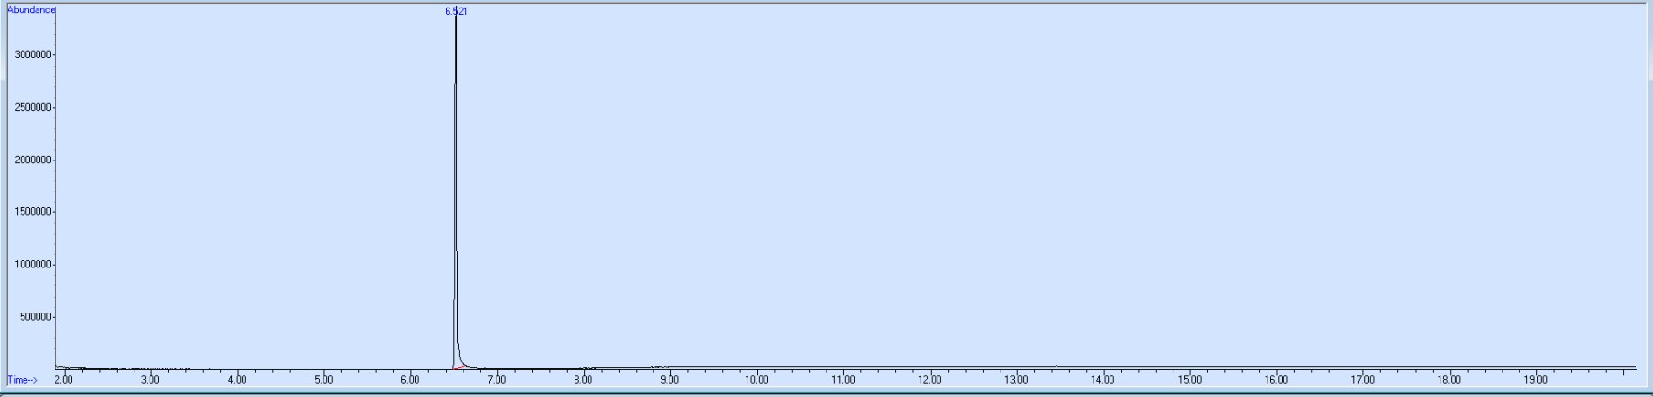The image size is (1653, 397).
Task: Click the 8.00 time tick label
Action: (x=583, y=380)
